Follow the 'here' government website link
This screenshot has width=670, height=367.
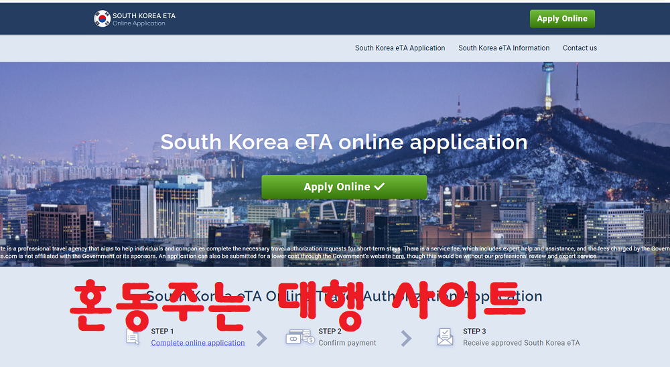[x=398, y=256]
